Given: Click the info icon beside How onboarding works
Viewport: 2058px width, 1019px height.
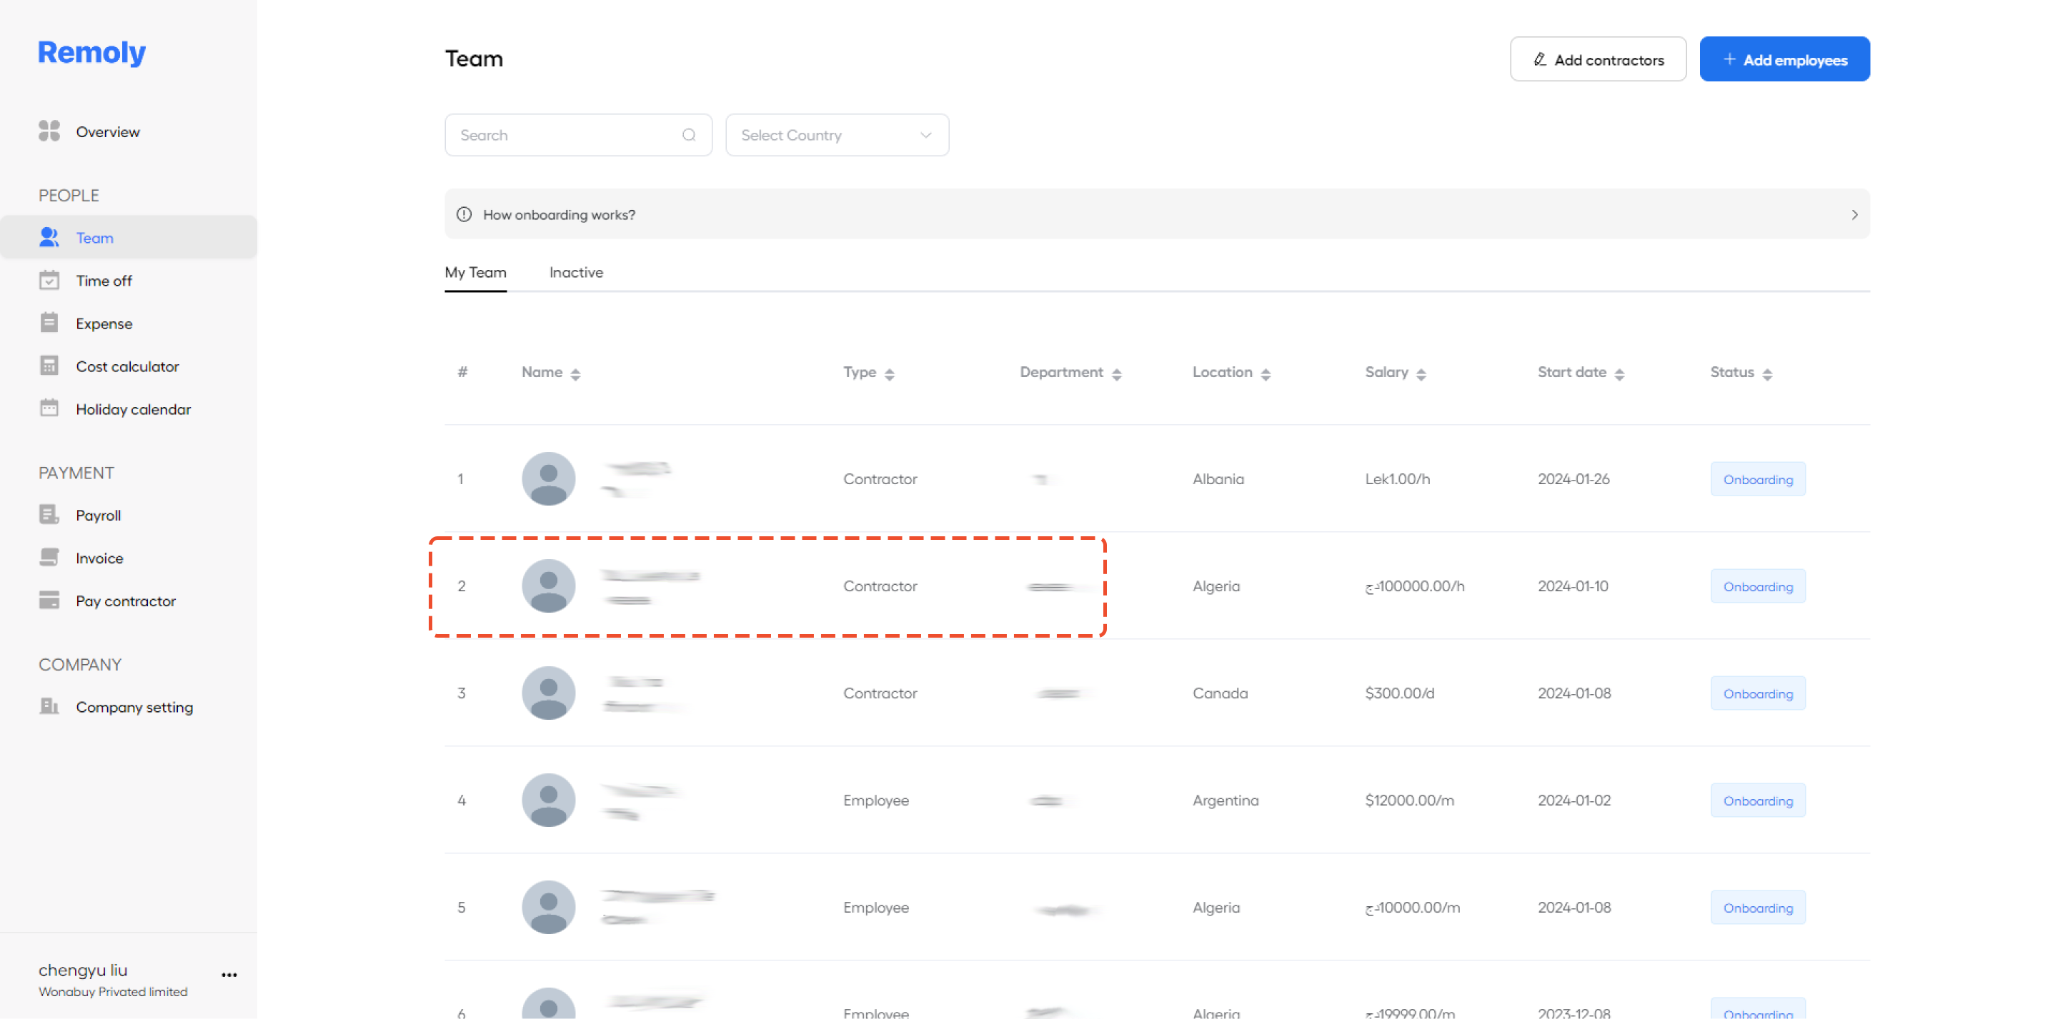Looking at the screenshot, I should [x=463, y=214].
